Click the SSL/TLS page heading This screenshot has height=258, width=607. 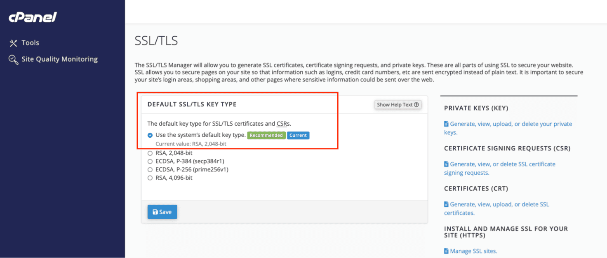tap(156, 41)
